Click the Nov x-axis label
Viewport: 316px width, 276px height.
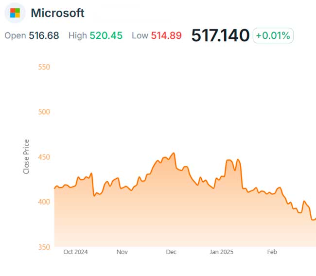[x=122, y=252]
